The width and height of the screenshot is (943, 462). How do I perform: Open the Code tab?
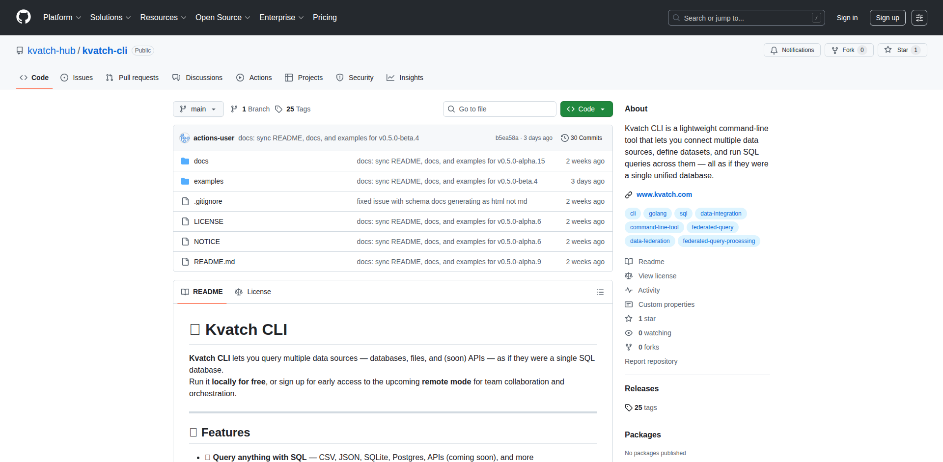34,78
